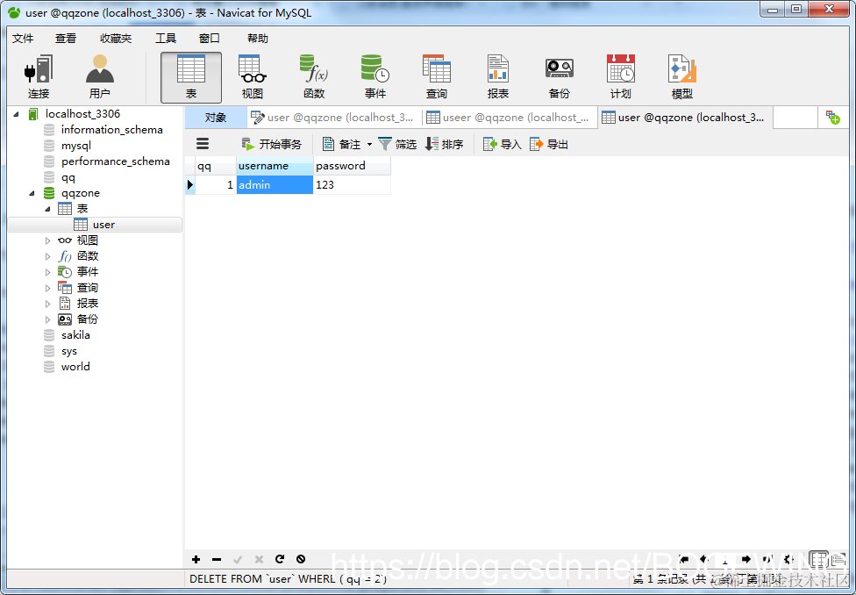856x595 pixels.
Task: Collapse the localhost_3306 connection node
Action: coord(16,114)
